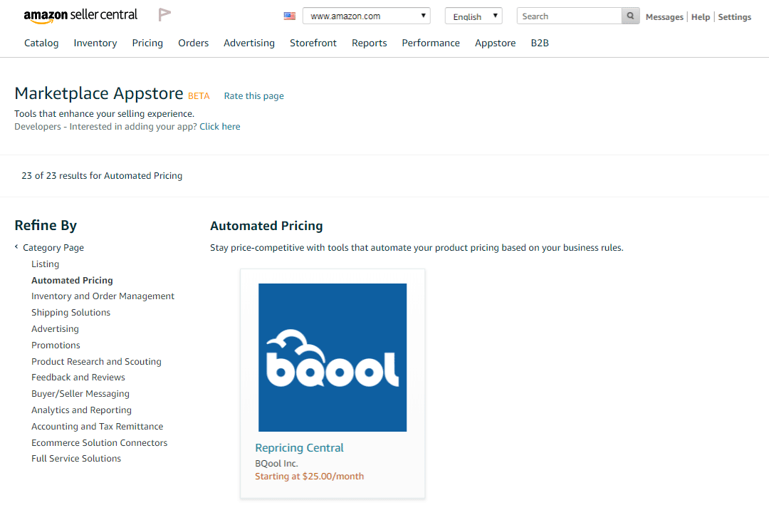Select the Full Service Solutions category
Screen dimensions: 769x520
tap(76, 458)
